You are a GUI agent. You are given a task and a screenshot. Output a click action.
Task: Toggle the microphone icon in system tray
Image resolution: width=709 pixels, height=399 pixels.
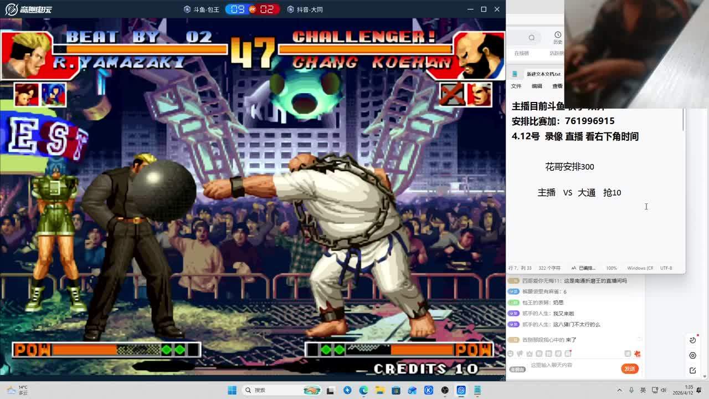[630, 390]
